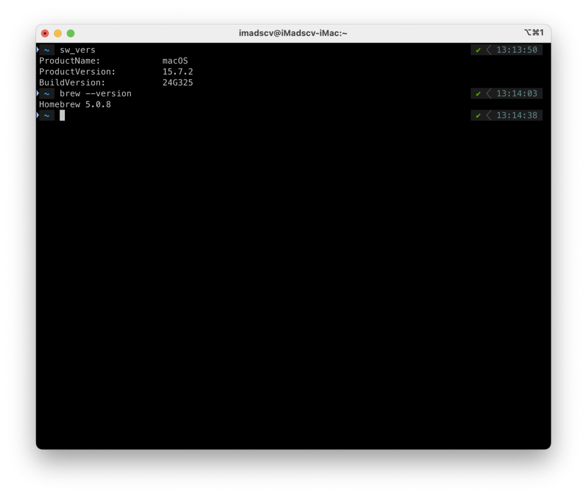Click the brew --version command text
Viewport: 587px width, 497px height.
coord(95,94)
